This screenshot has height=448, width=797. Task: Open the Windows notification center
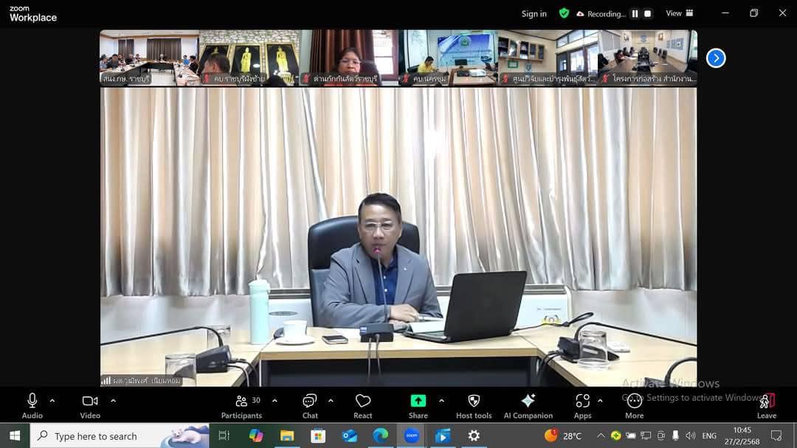point(776,435)
